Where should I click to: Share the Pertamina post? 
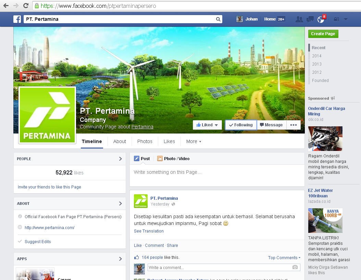(172, 246)
